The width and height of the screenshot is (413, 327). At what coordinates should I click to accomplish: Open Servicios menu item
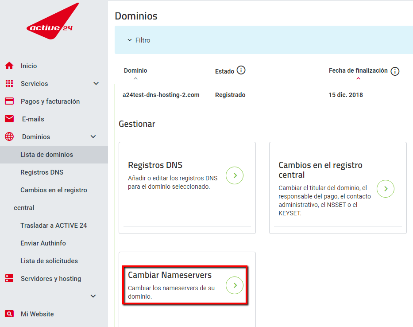point(34,84)
